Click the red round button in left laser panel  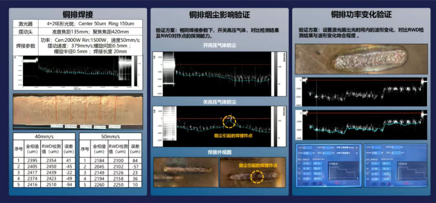tap(321, 183)
